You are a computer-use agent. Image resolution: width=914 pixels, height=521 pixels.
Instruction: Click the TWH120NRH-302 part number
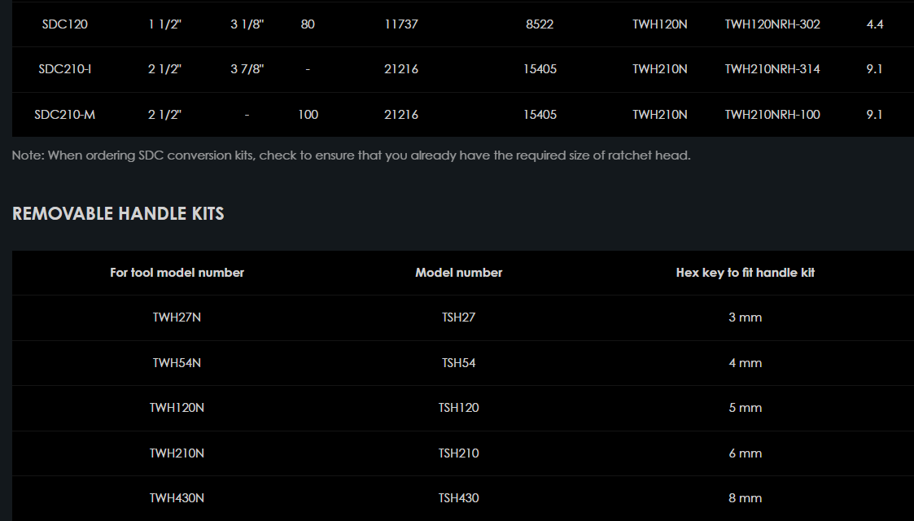pos(772,24)
